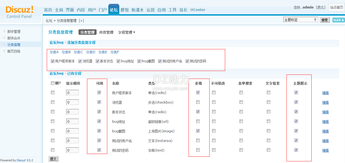Click the 站点首页 button
The image size is (345, 163).
(x=337, y=7)
